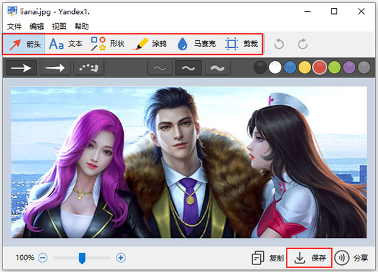Select the thinnest line thickness
This screenshot has height=272, width=378.
[x=159, y=68]
